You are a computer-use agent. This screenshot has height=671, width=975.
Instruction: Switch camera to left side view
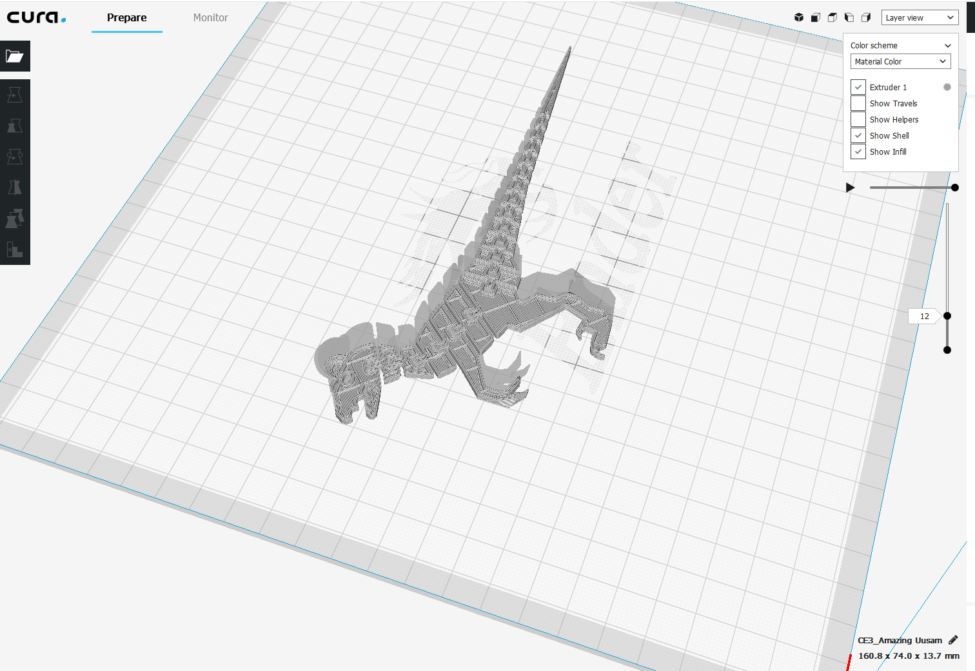(x=849, y=17)
